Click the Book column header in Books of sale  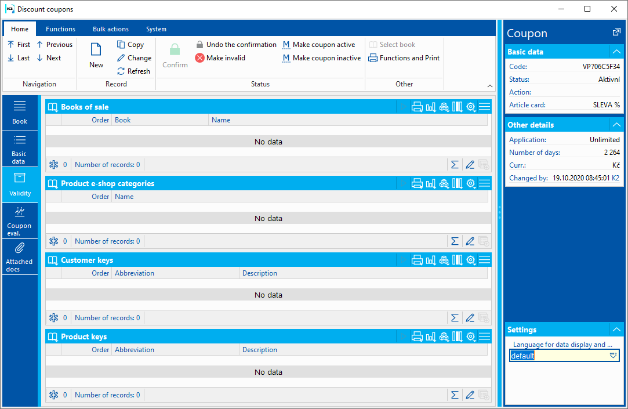(x=160, y=120)
